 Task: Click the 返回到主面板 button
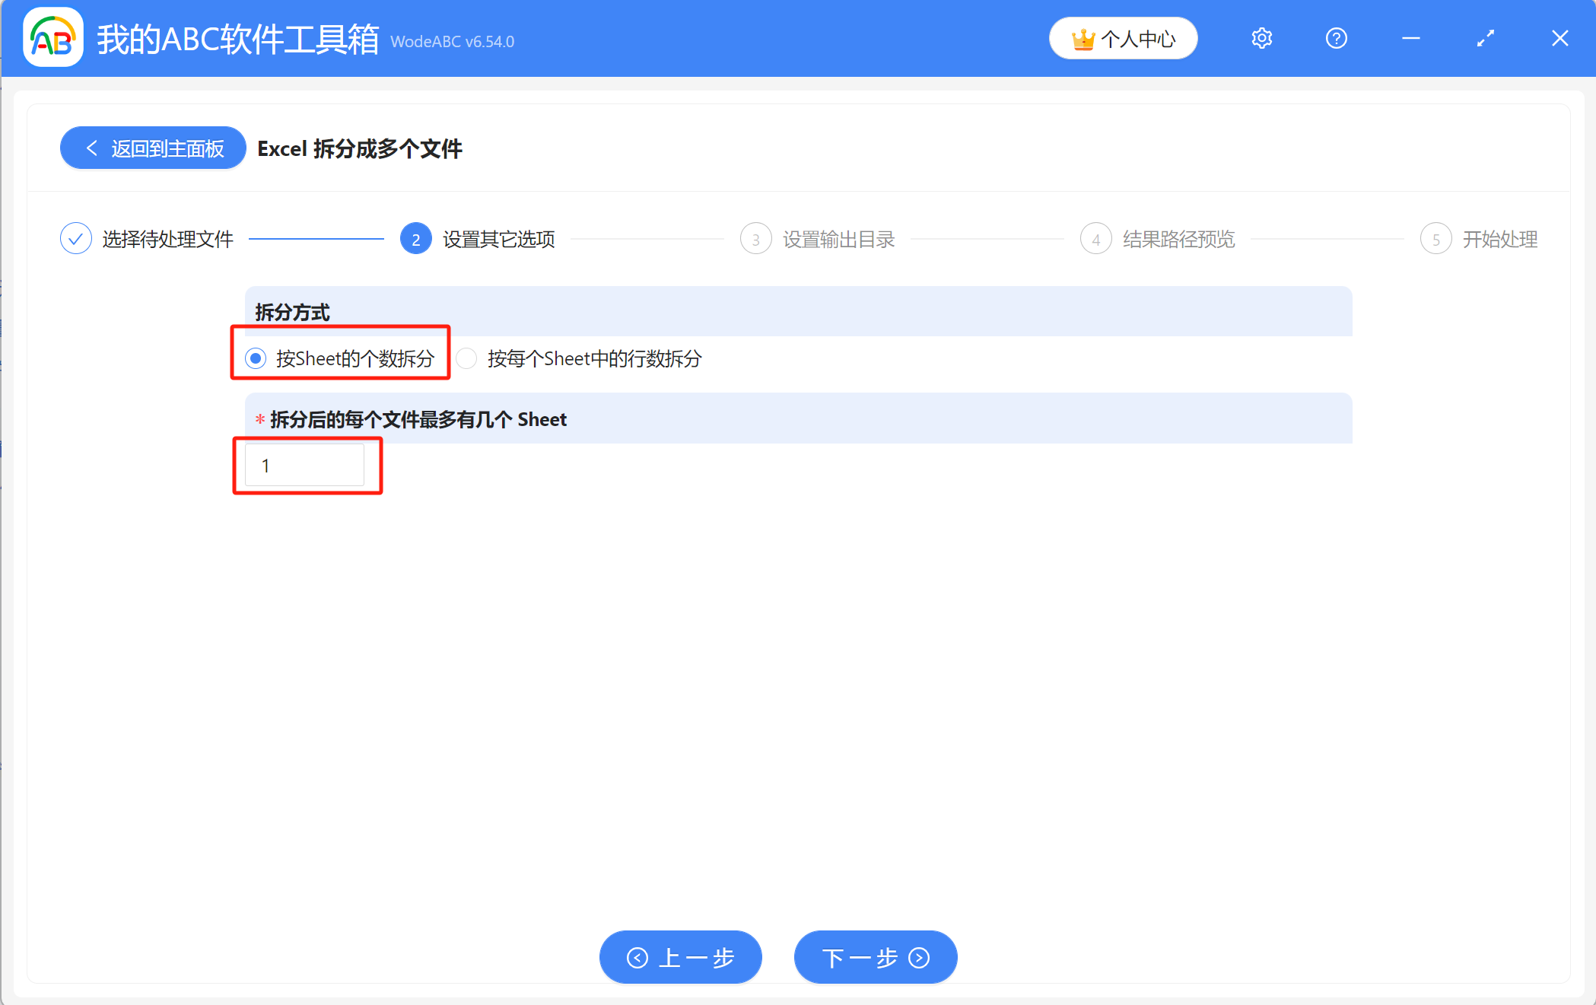(152, 148)
